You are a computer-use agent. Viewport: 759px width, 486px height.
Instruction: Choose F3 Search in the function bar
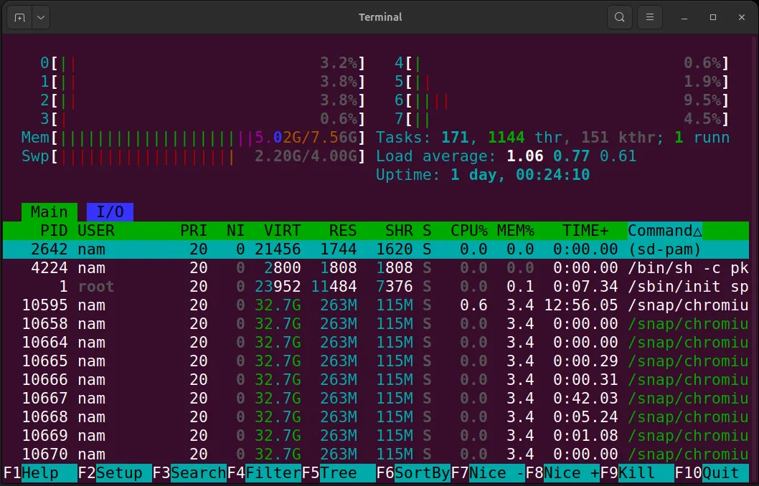pos(189,473)
